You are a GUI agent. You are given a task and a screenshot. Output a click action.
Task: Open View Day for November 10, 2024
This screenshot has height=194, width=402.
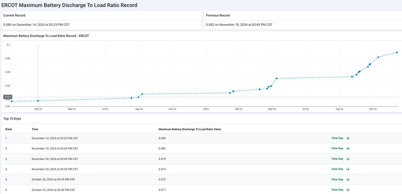point(340,148)
